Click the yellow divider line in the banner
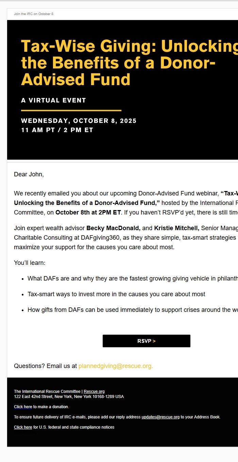 [x=71, y=110]
